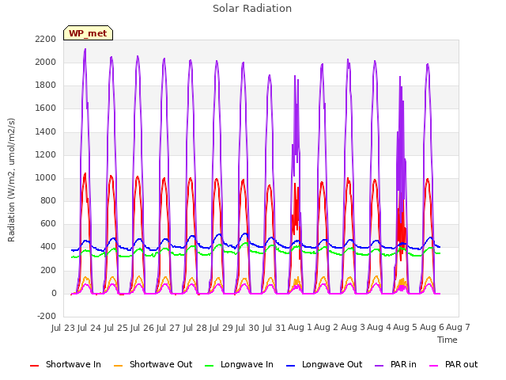Screen dimensions: 506x380
Task: Click the Jul 25 x-axis date label
Action: pos(116,328)
